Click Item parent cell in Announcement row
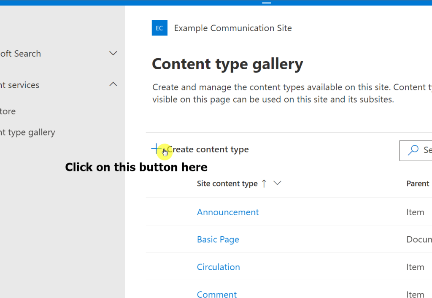Screen dimensions: 432x298 coord(415,212)
